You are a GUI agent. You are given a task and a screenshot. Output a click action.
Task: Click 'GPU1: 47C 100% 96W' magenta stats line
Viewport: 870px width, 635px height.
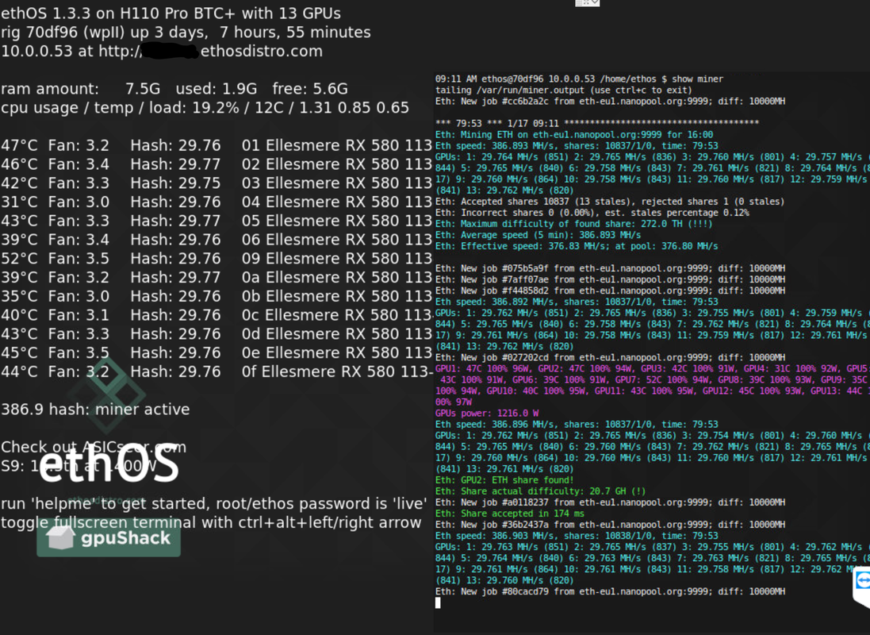(652, 369)
